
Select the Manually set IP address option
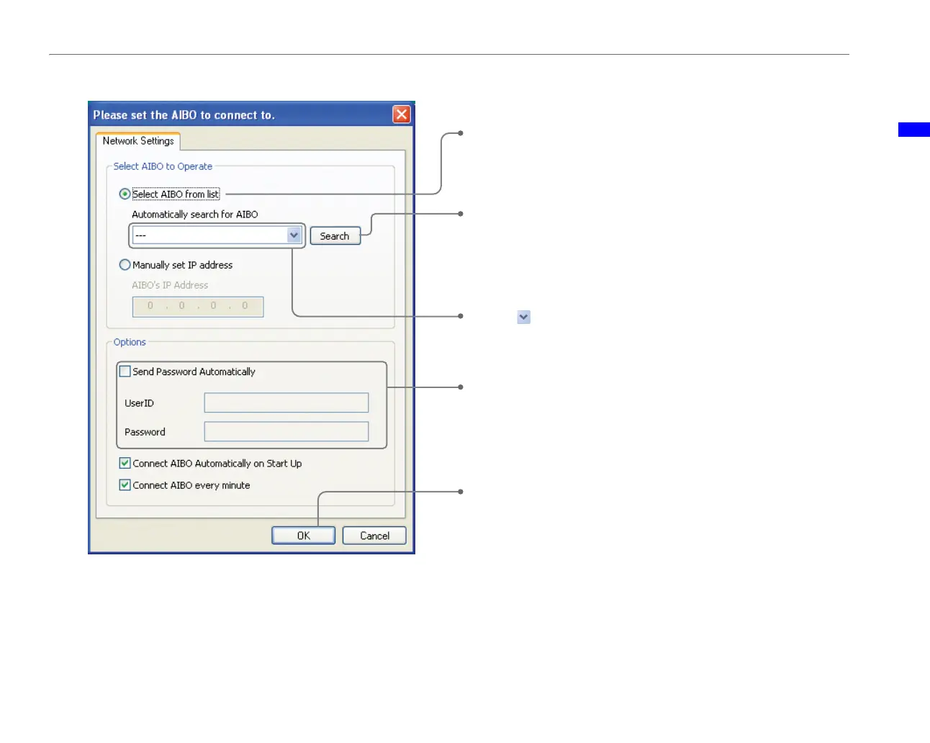[125, 265]
